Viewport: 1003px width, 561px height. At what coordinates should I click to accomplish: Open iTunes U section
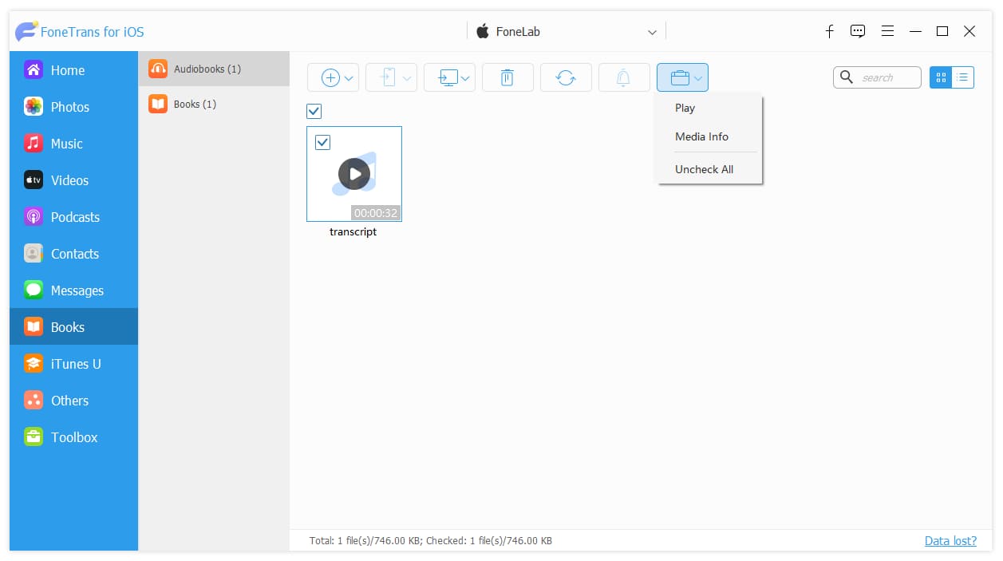pyautogui.click(x=73, y=364)
